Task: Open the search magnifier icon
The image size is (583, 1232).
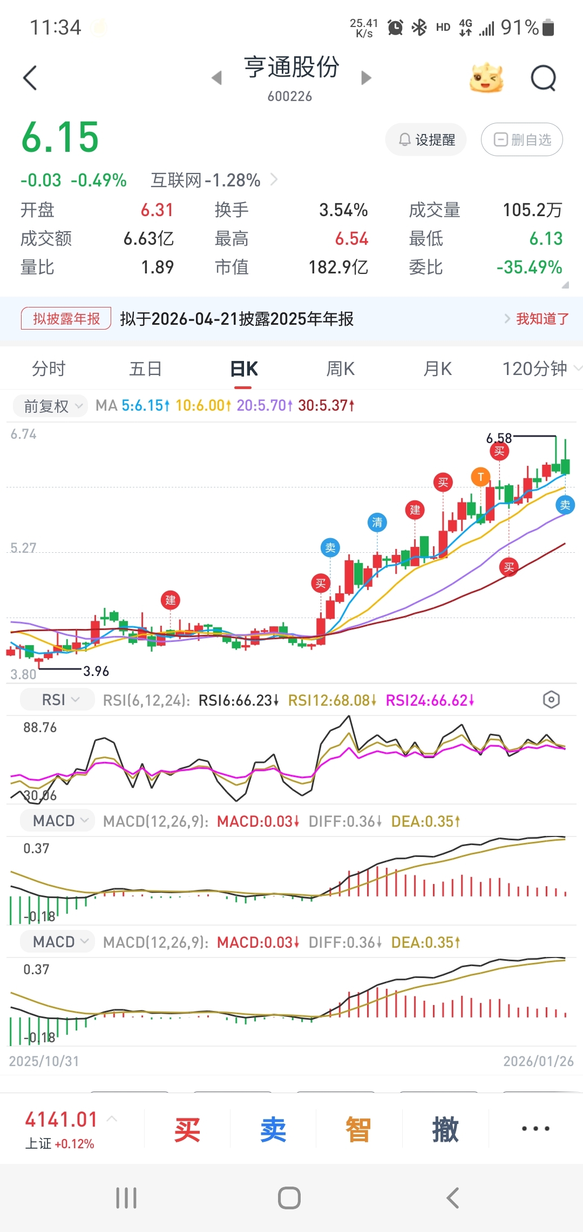Action: [x=544, y=78]
